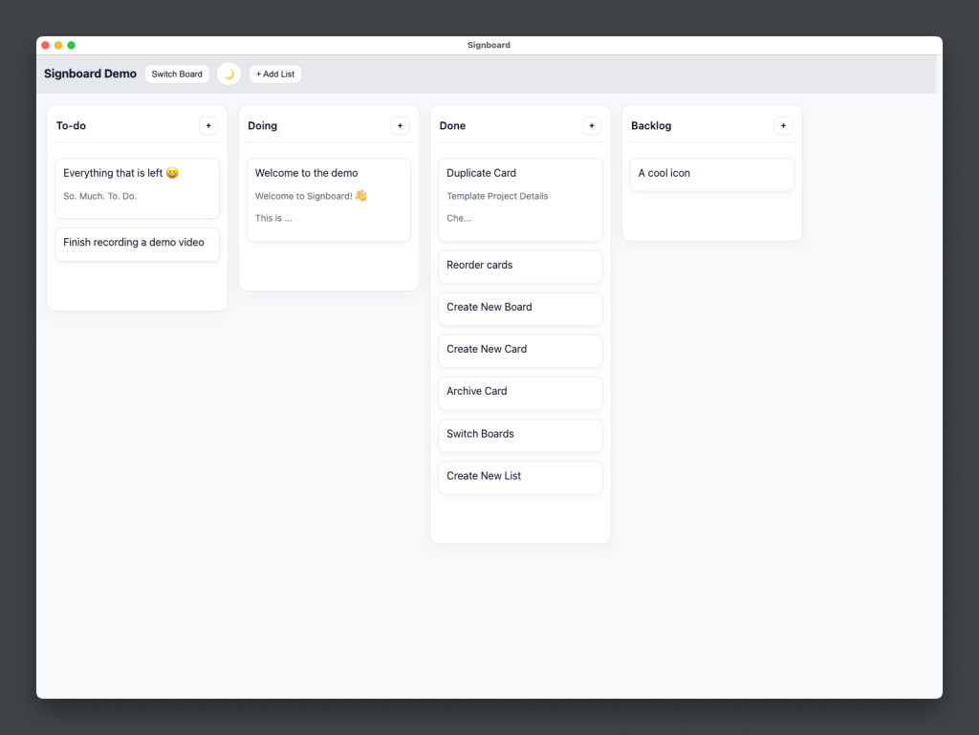
Task: Click the Switch Board button
Action: tap(177, 74)
